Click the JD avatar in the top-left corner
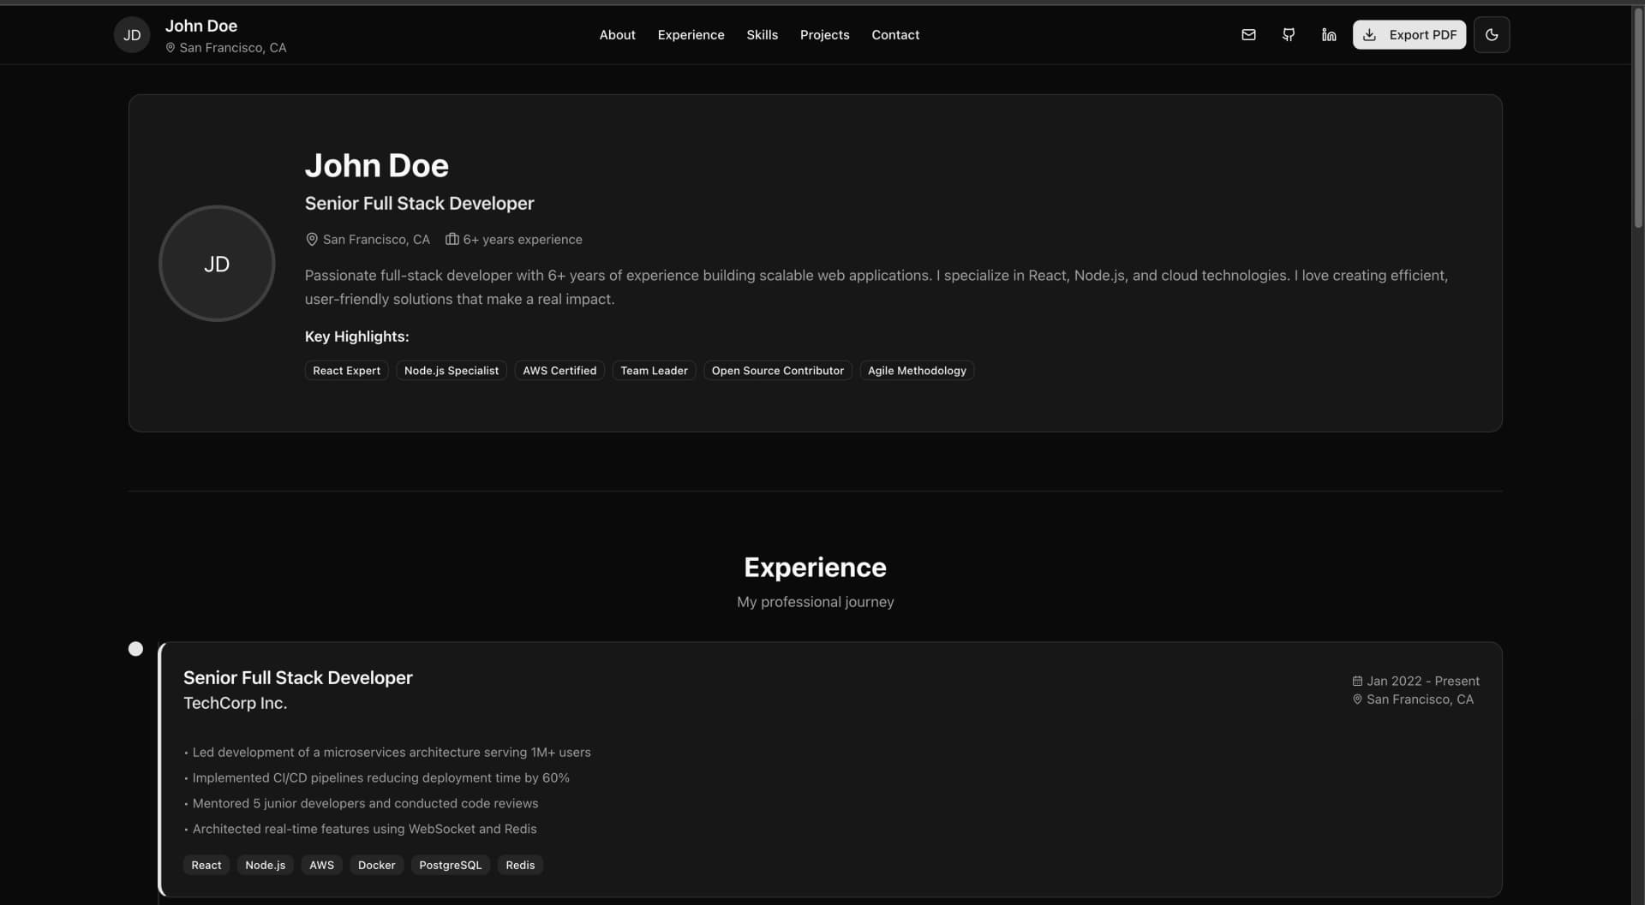The width and height of the screenshot is (1645, 905). [131, 34]
